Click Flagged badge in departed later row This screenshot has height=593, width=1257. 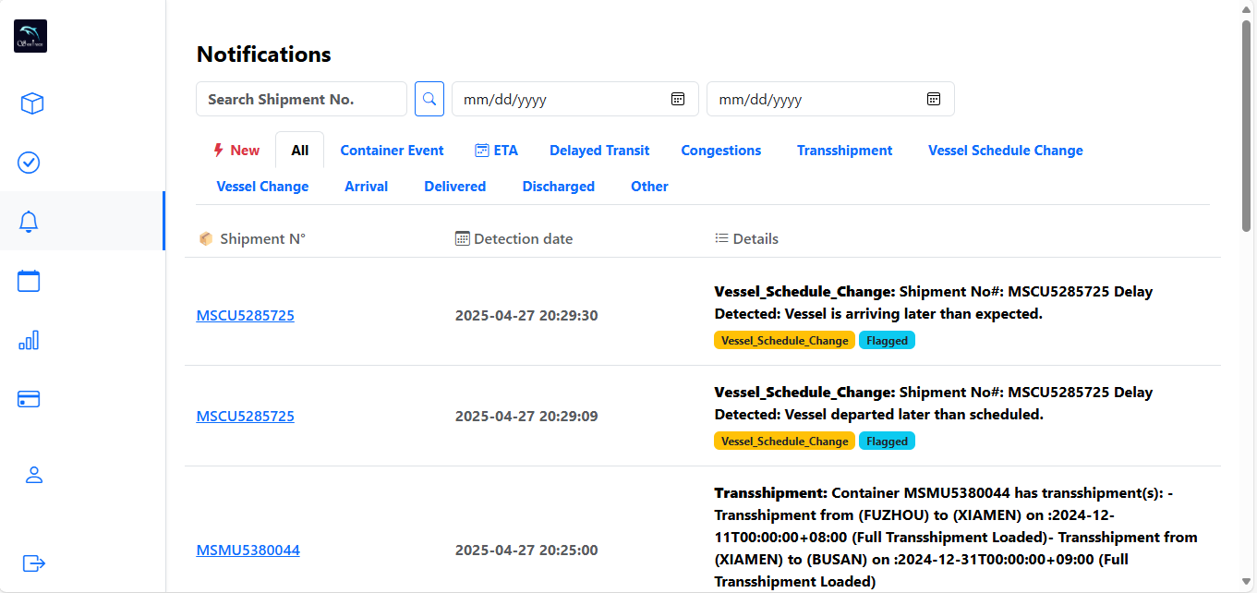pos(888,441)
